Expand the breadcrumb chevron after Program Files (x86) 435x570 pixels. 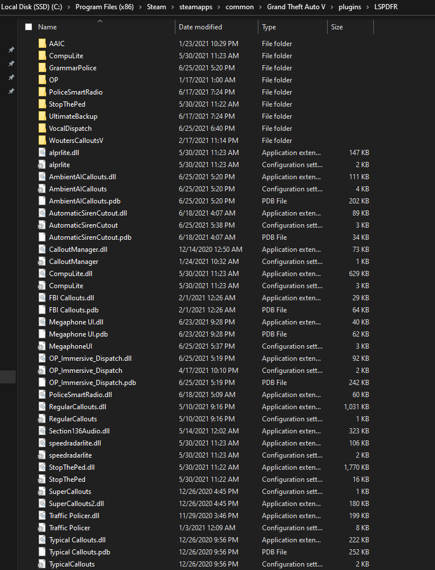pos(141,7)
